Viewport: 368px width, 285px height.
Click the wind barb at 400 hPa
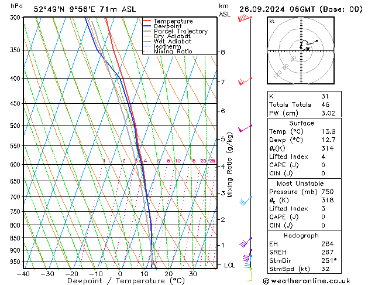coord(245,82)
